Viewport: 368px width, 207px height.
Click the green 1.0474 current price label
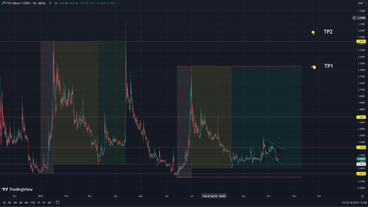(361, 159)
